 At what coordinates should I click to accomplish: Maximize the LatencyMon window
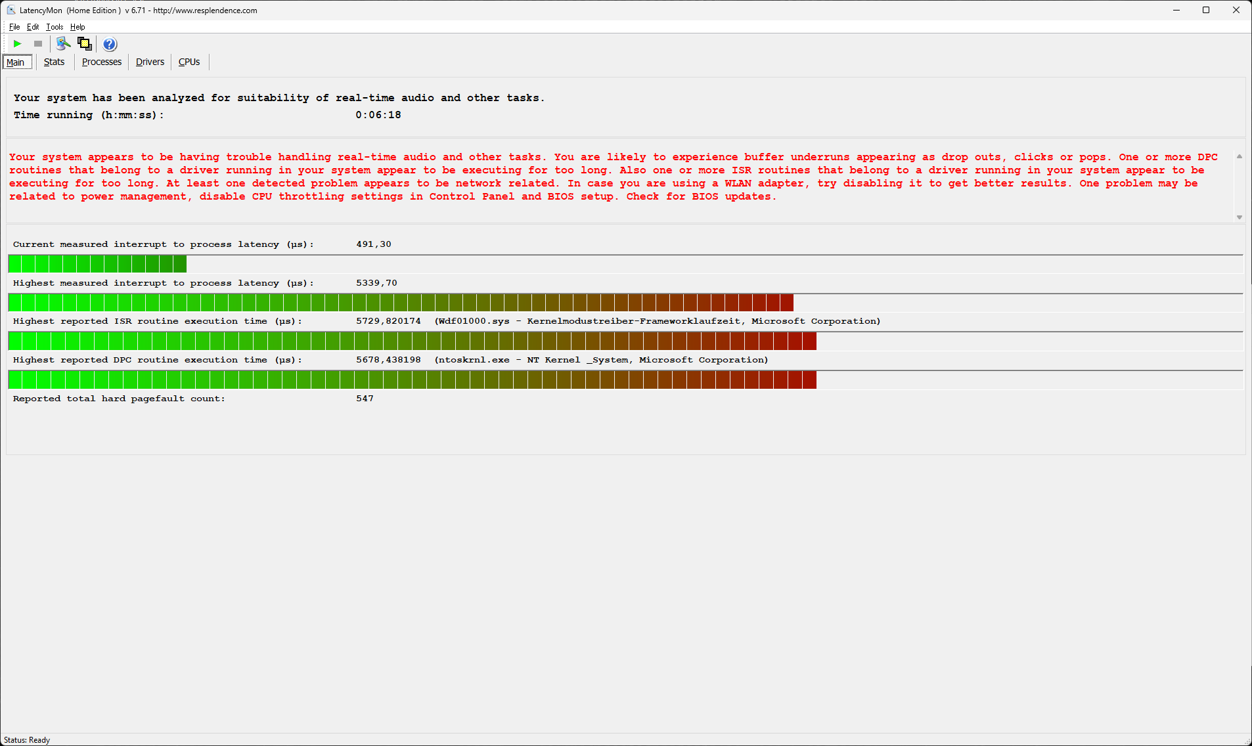tap(1206, 10)
